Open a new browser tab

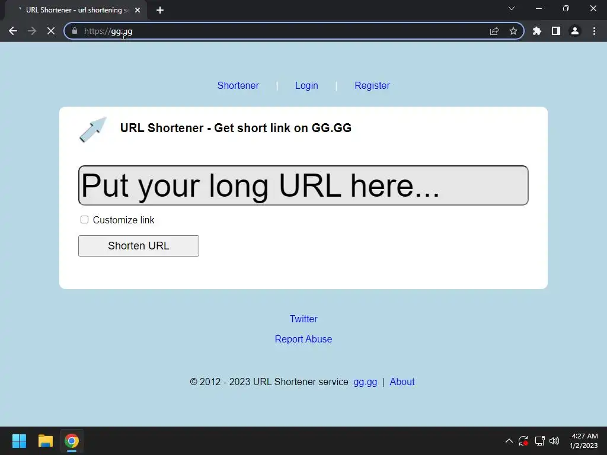click(160, 10)
